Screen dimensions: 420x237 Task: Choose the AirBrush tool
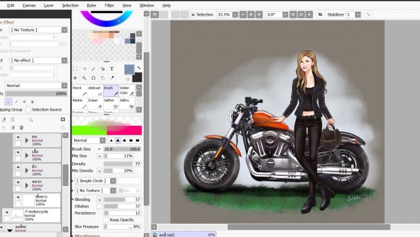(95, 91)
